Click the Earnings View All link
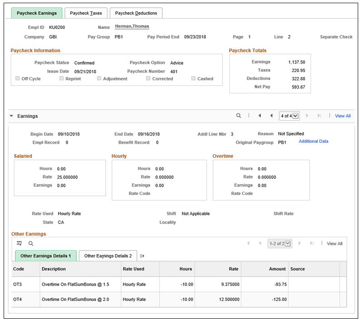 coord(343,116)
